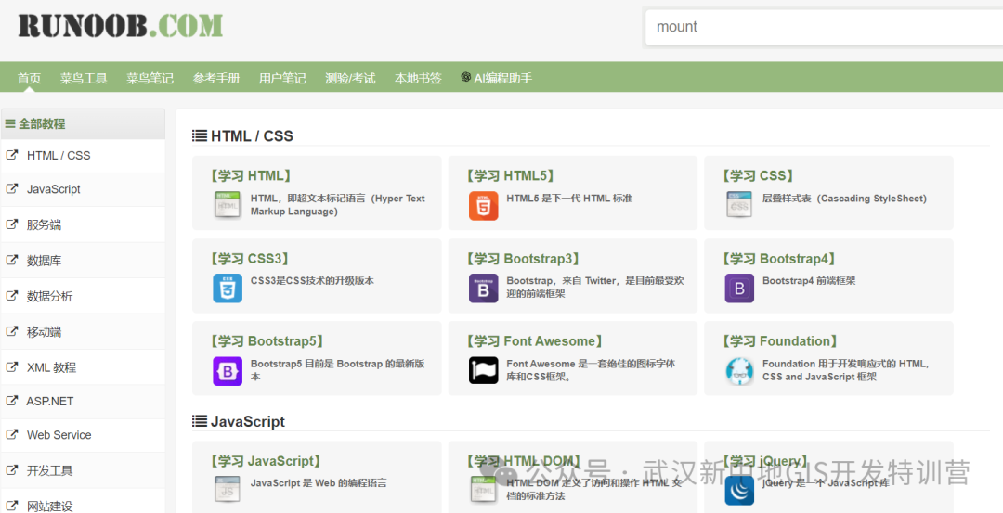Click external-link icon beside 服务端
The image size is (1003, 513).
[x=11, y=224]
